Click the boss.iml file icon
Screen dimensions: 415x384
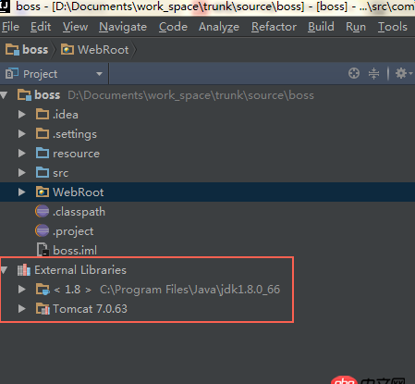pos(43,250)
